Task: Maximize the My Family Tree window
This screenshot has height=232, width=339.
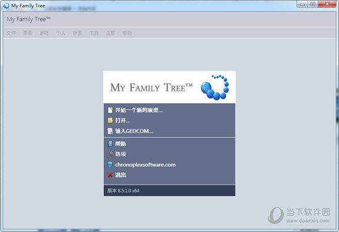Action: click(x=312, y=4)
